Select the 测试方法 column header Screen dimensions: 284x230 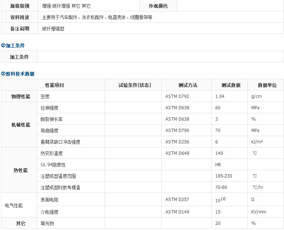tap(188, 85)
